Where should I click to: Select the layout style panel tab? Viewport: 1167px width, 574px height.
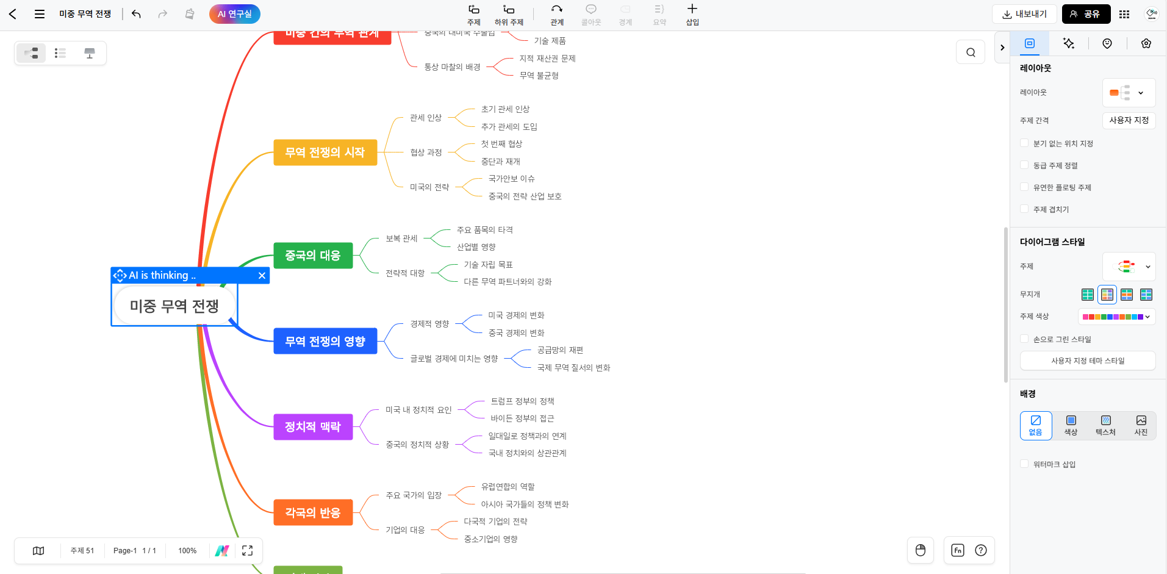click(x=1030, y=43)
